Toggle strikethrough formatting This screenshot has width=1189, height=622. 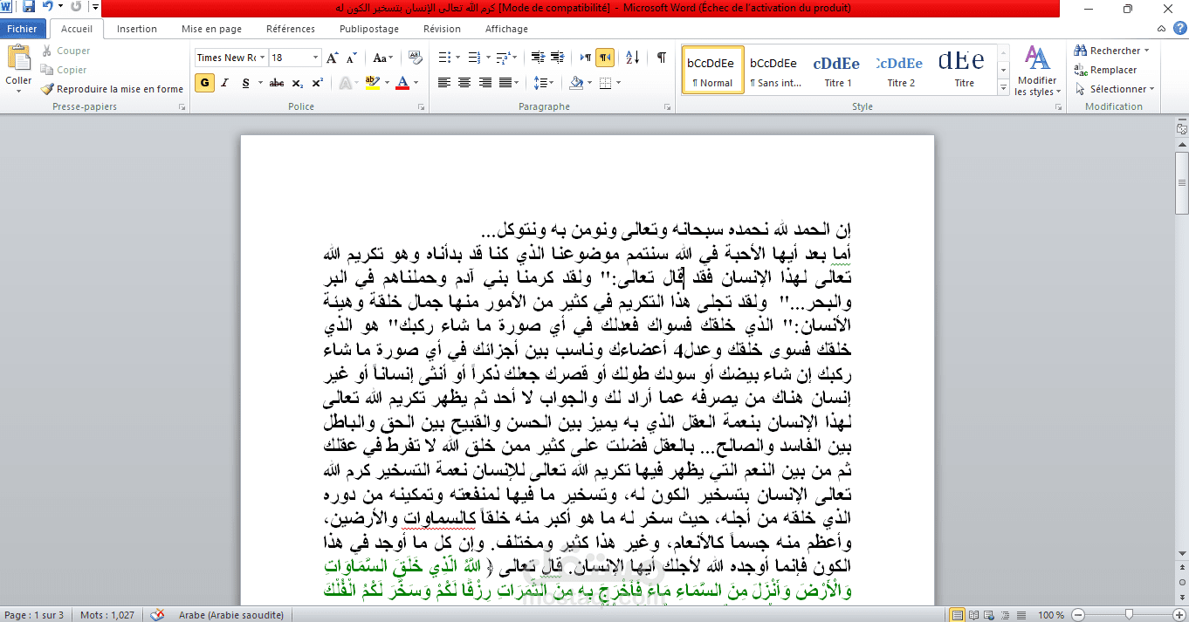point(277,83)
